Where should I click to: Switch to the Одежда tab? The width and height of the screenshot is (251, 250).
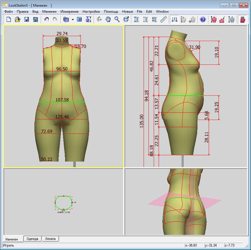pyautogui.click(x=32, y=239)
